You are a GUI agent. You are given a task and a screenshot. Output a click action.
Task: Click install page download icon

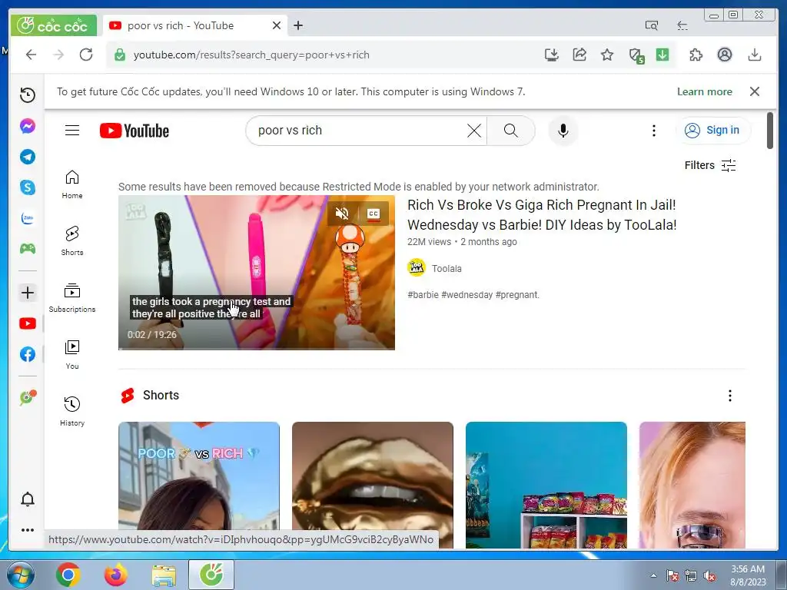(552, 55)
